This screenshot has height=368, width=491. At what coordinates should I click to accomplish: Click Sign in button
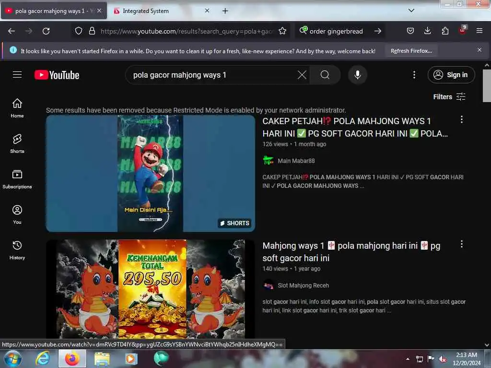tap(451, 75)
